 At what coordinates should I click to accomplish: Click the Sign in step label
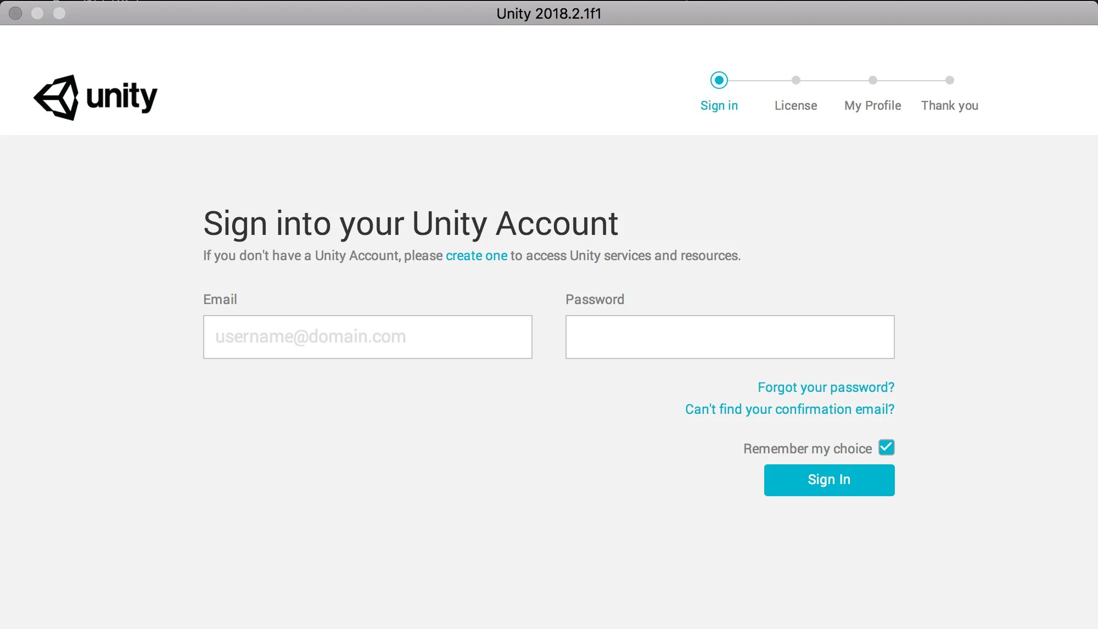719,105
